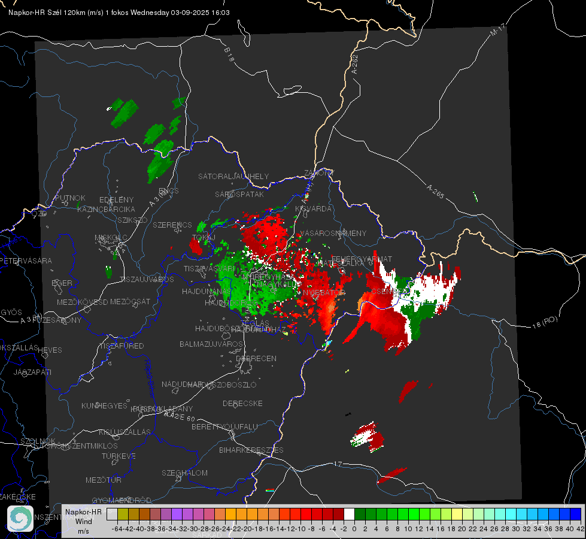Click the KAZINCBARCIKA town label
Image resolution: width=586 pixels, height=539 pixels.
[x=106, y=209]
